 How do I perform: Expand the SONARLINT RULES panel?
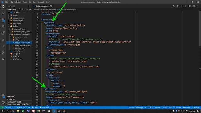[19, 102]
